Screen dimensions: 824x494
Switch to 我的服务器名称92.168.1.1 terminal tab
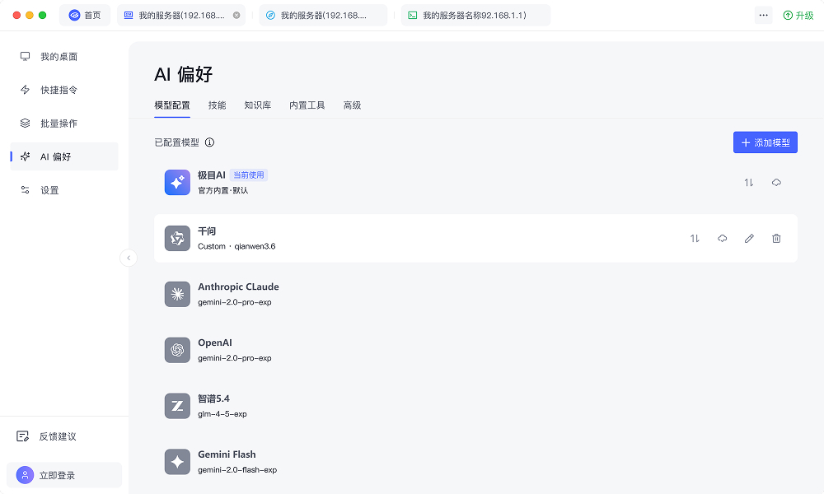(x=475, y=15)
